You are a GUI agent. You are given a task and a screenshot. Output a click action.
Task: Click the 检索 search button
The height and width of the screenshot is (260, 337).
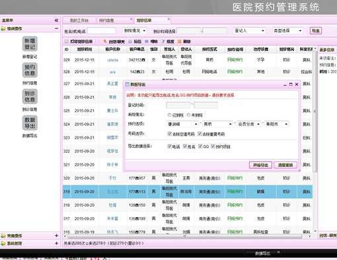[x=316, y=30]
